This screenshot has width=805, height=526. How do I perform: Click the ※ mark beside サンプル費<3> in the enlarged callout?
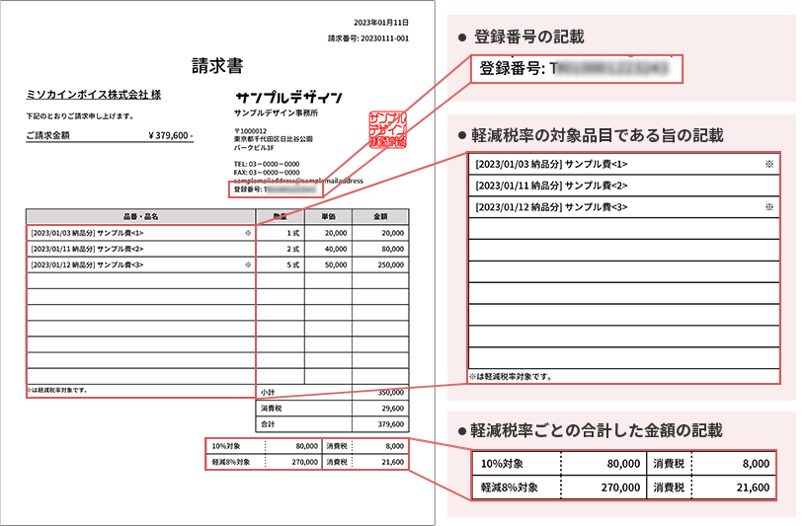768,208
